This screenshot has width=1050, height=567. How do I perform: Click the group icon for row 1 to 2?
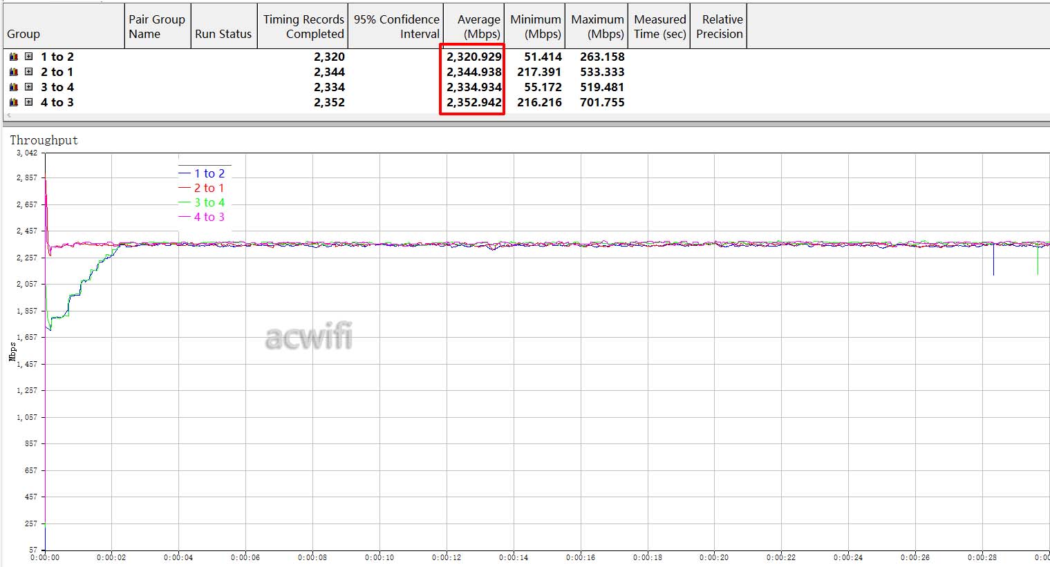pos(14,57)
